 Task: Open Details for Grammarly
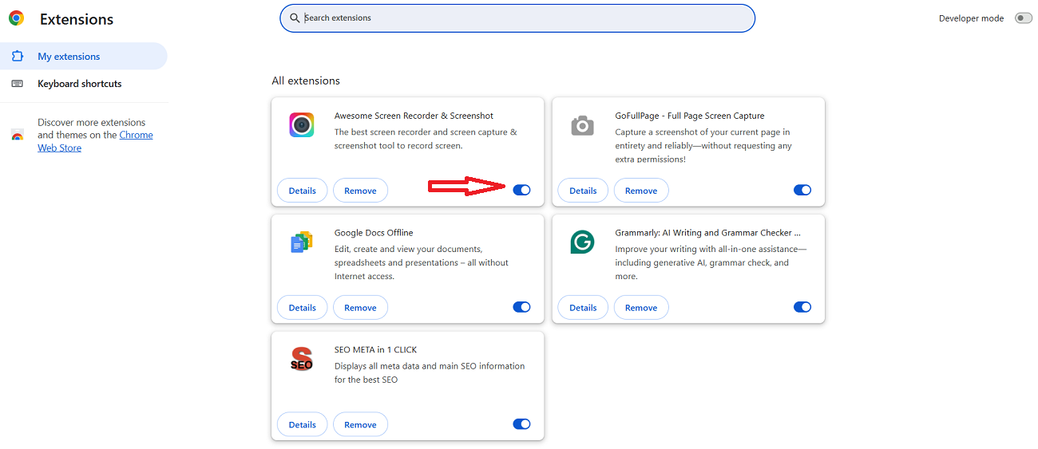pyautogui.click(x=583, y=308)
